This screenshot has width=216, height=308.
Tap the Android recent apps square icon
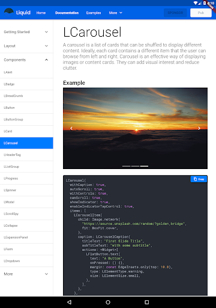[x=147, y=302]
